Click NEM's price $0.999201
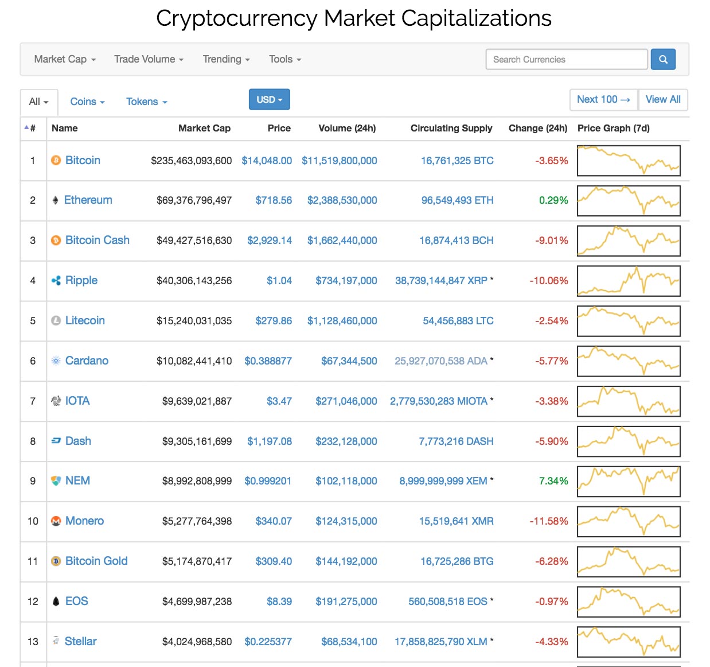This screenshot has height=667, width=710. pyautogui.click(x=268, y=481)
